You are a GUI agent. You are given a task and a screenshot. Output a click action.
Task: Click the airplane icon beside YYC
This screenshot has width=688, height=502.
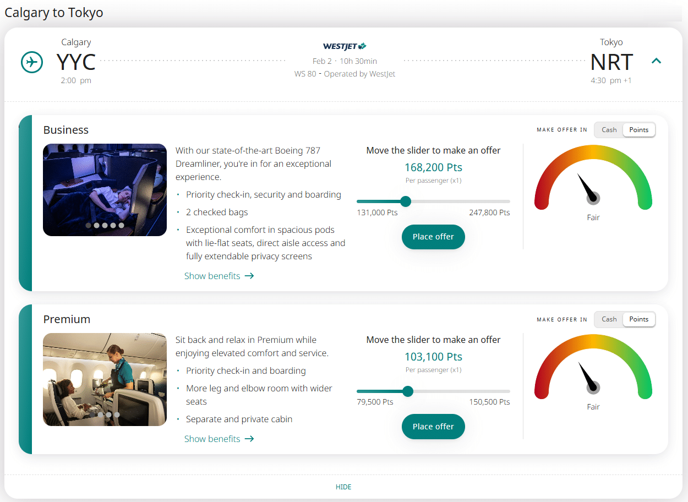coord(32,62)
